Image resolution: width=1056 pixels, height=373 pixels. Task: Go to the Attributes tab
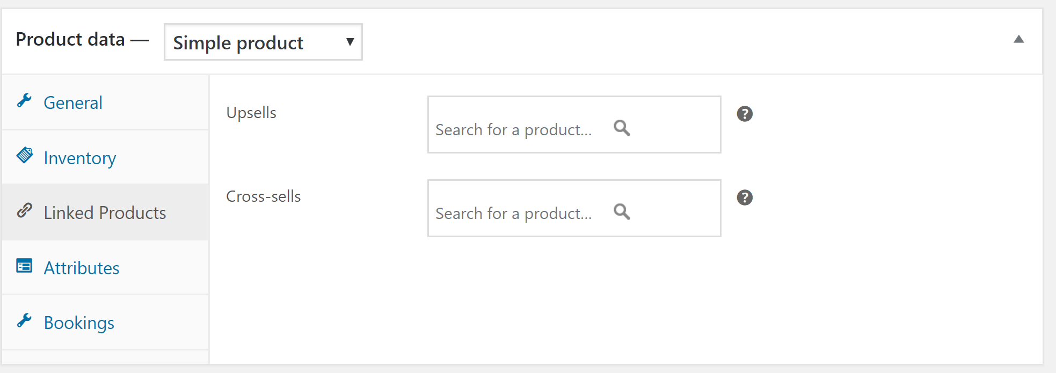pyautogui.click(x=82, y=268)
